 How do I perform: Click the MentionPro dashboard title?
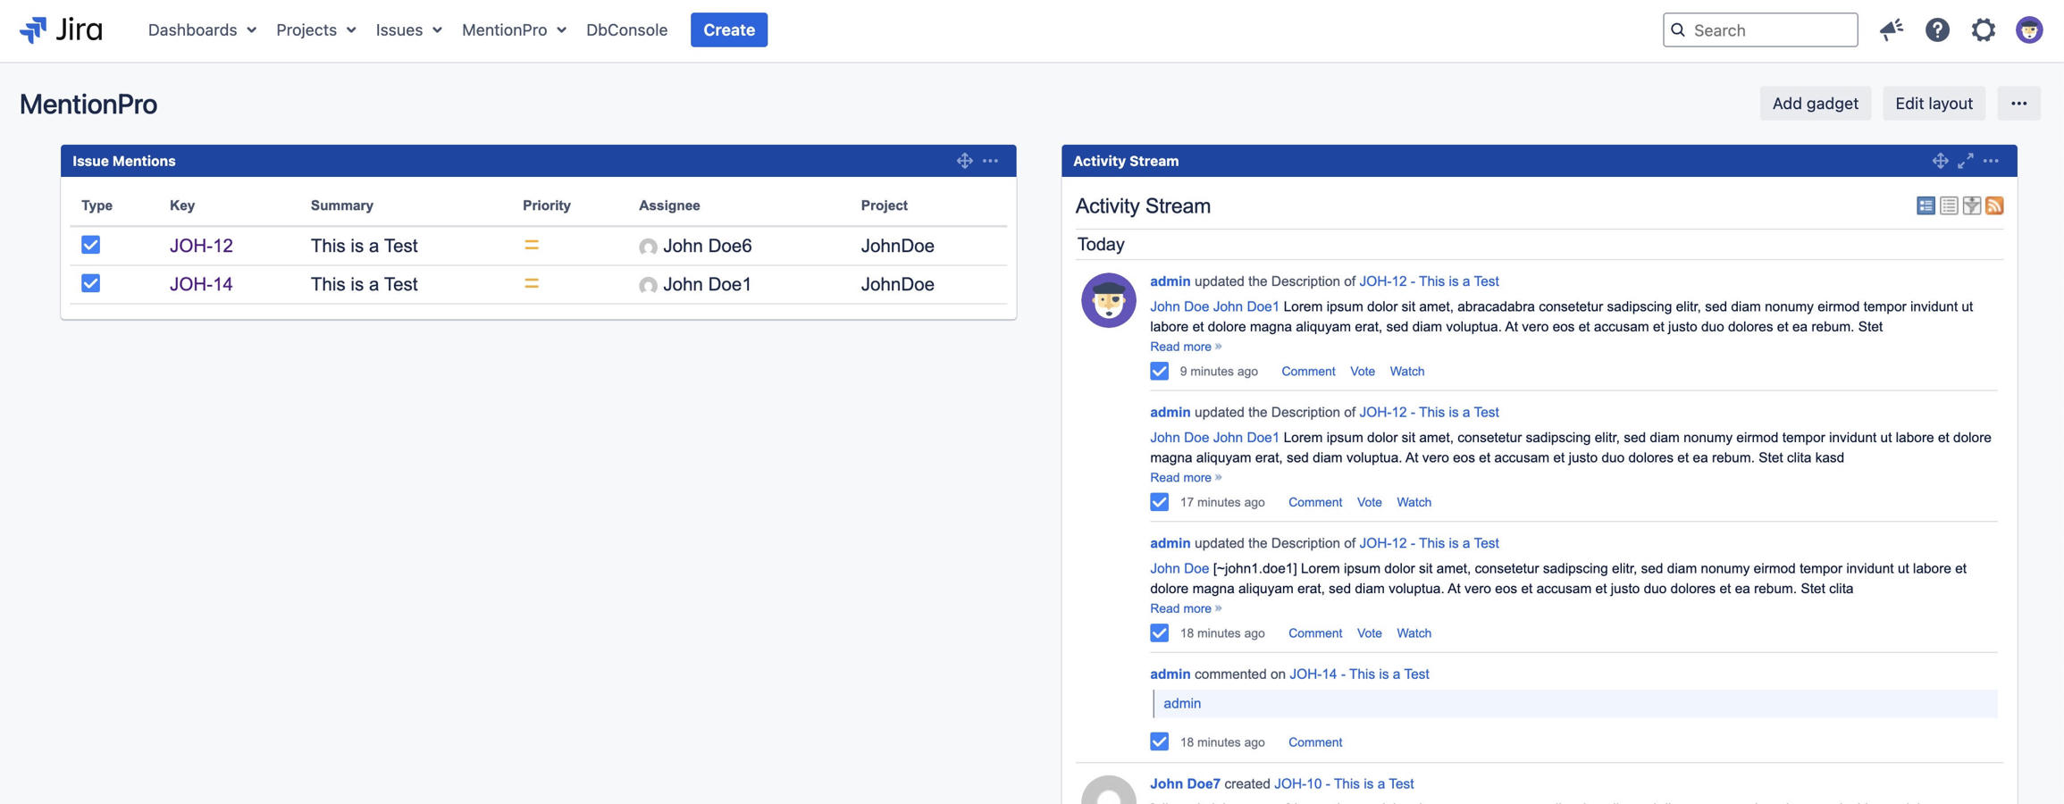click(88, 104)
